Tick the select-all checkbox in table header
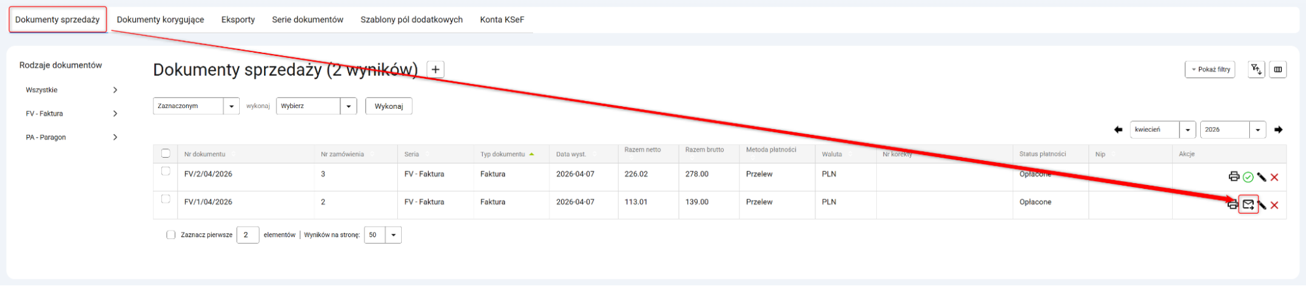This screenshot has width=1306, height=286. 166,154
